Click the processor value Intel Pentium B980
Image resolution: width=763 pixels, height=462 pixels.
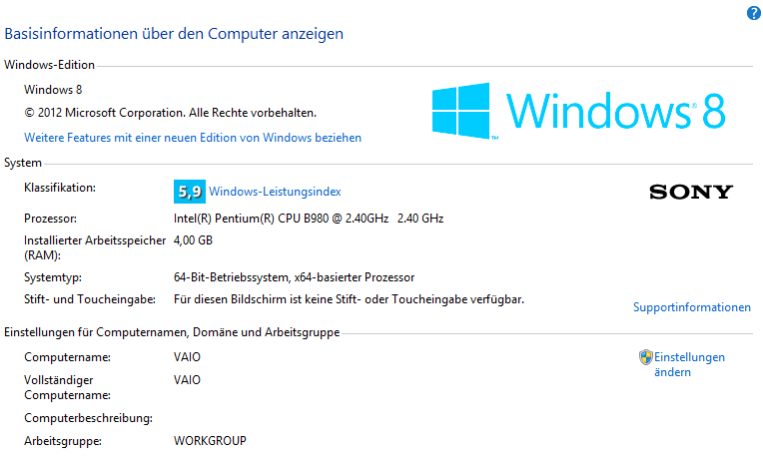pos(309,219)
